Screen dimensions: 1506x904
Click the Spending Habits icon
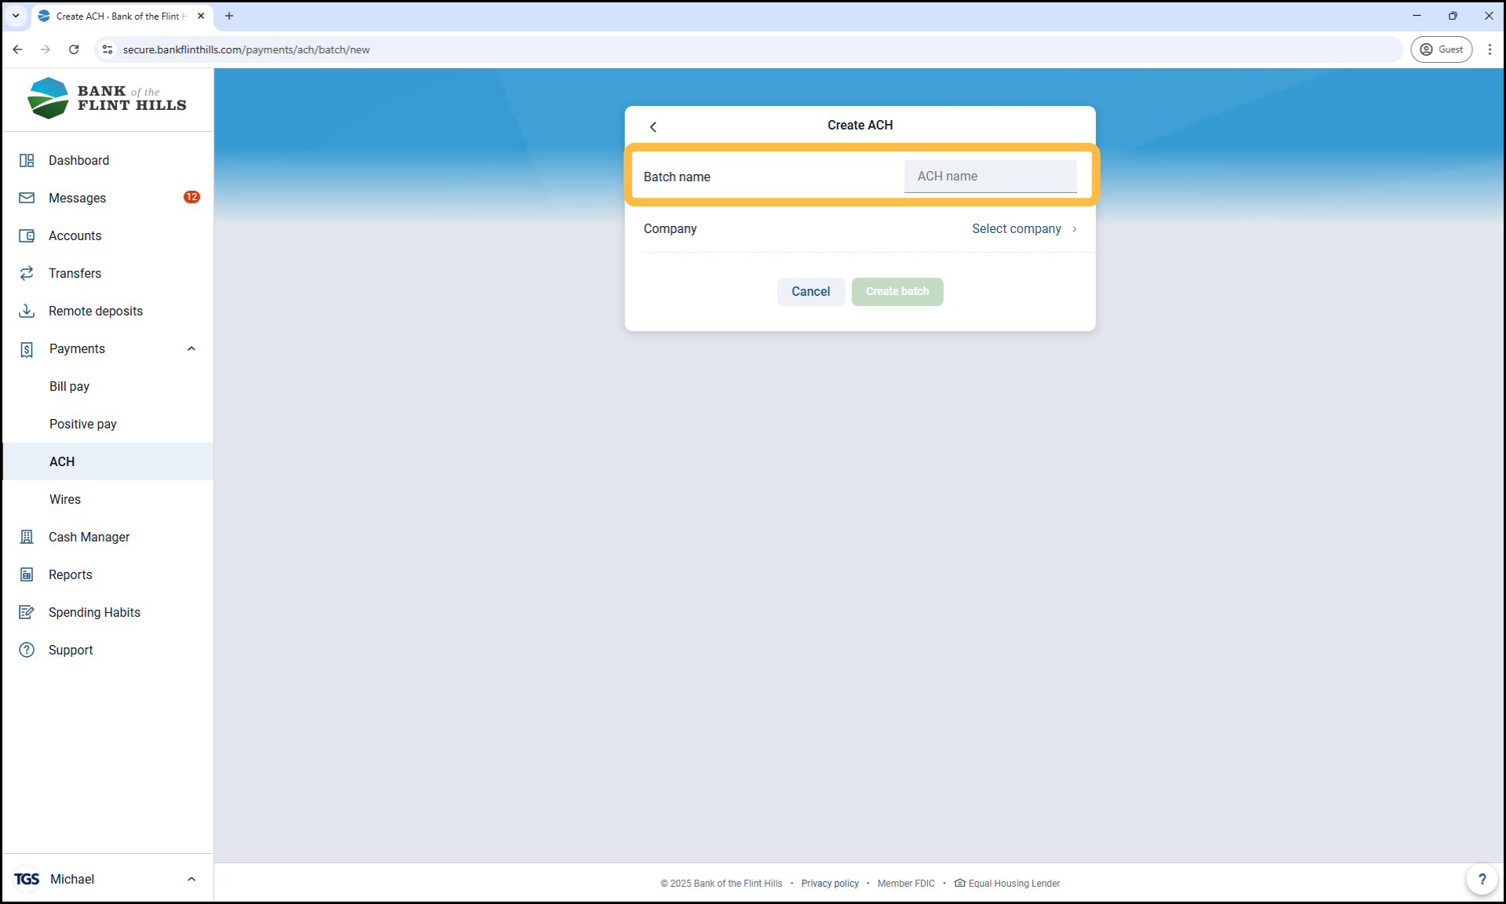pos(27,612)
